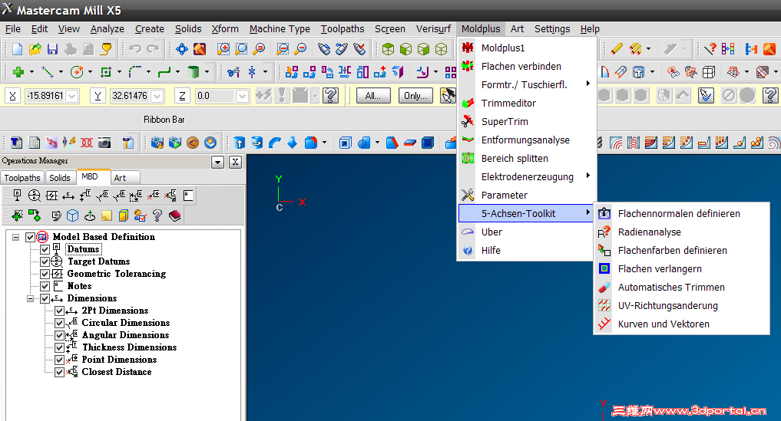Click the X coordinate input field
This screenshot has width=781, height=421.
[x=46, y=96]
